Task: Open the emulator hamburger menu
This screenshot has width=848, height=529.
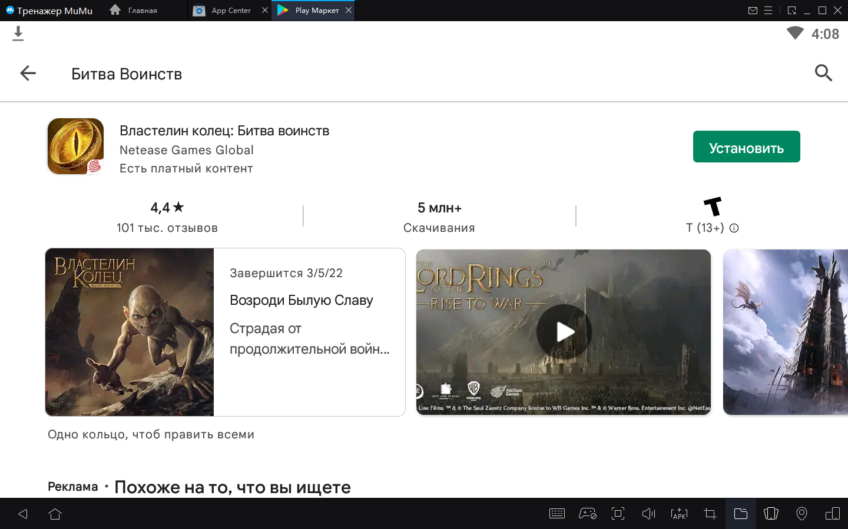Action: (768, 11)
